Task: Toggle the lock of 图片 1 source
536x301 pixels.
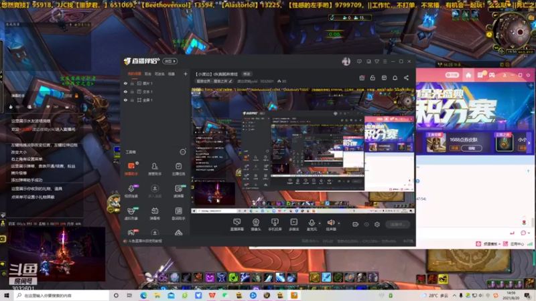Action: tap(132, 83)
